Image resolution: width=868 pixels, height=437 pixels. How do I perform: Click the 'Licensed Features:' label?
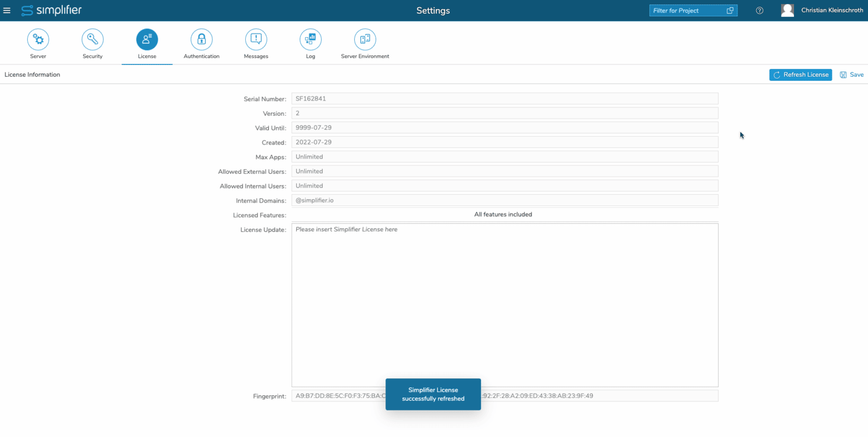[x=259, y=215]
